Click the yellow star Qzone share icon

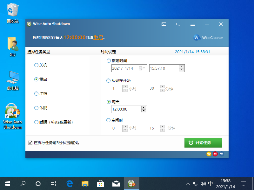point(209,154)
